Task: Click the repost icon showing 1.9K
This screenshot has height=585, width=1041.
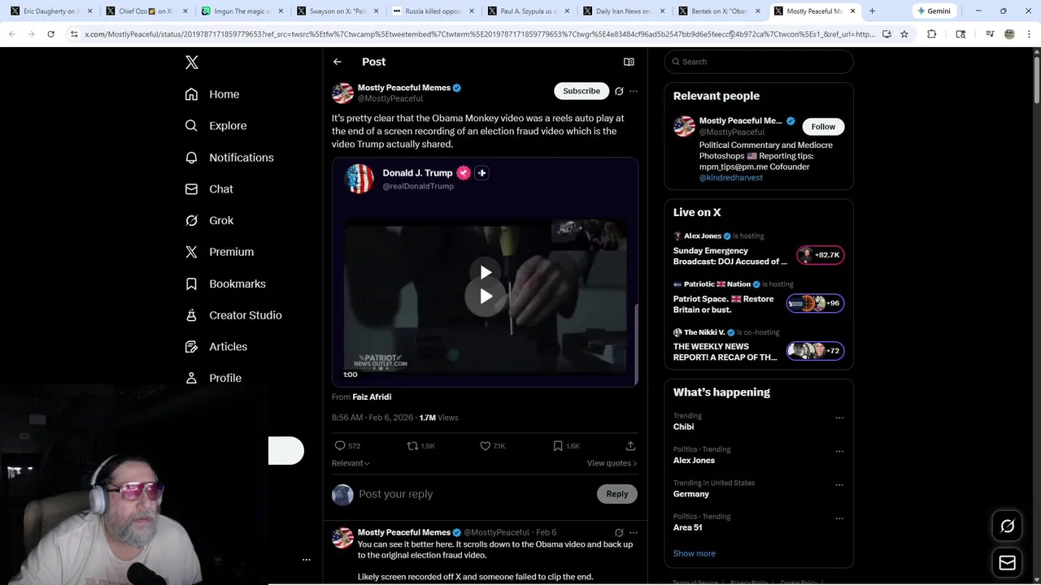Action: (x=412, y=446)
